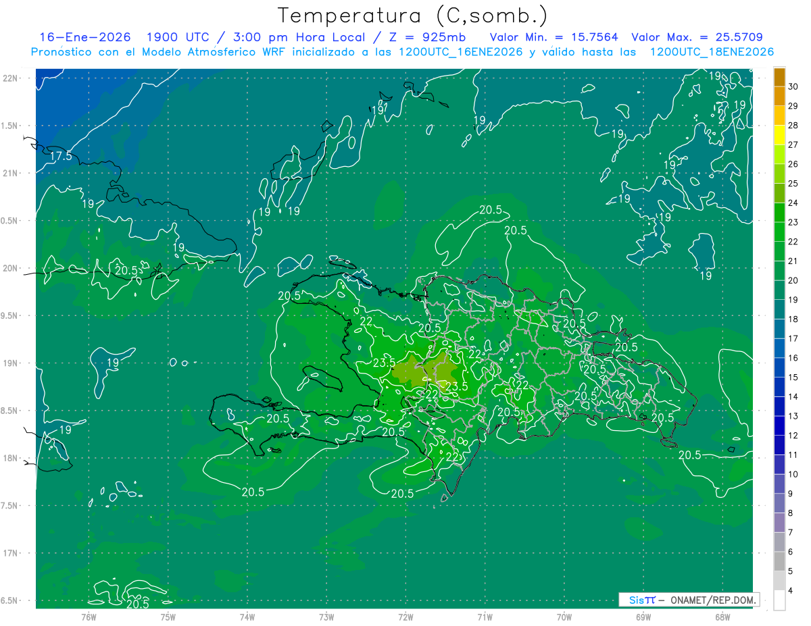Click the color scale value "12"
Screen dimensions: 811x626
pos(793,436)
